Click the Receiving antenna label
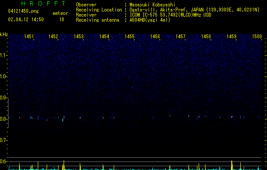 point(98,20)
